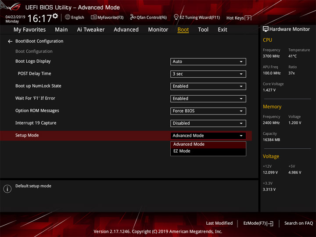Click the POST Delay Time label
316x237 pixels.
[x=35, y=74]
